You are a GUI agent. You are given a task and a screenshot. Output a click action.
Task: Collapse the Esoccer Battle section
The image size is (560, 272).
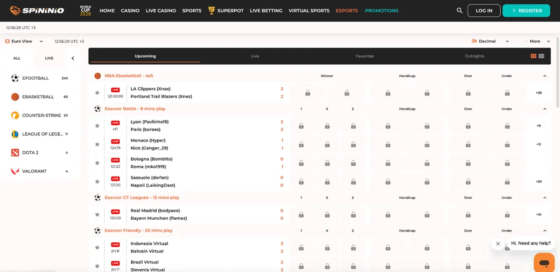point(545,109)
